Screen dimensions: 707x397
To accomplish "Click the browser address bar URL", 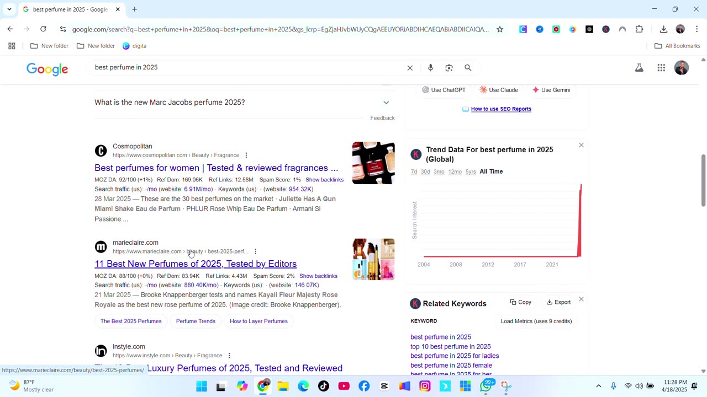I will click(x=280, y=29).
